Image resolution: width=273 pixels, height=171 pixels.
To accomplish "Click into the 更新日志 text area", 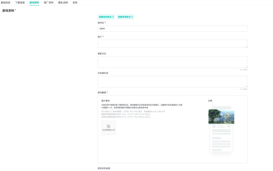I will 172,62.
